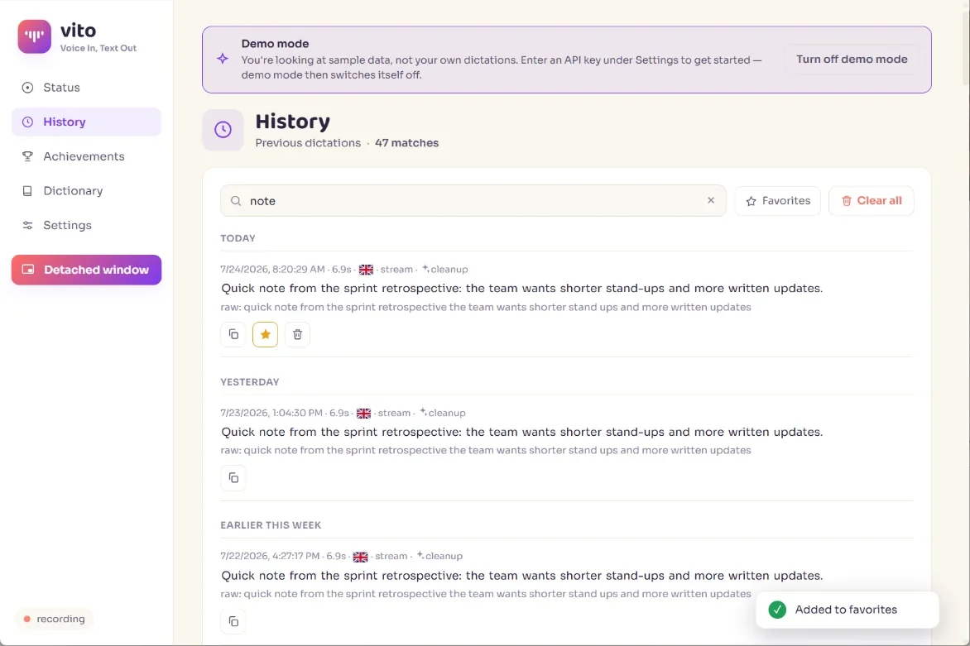Image resolution: width=970 pixels, height=646 pixels.
Task: Click the 7/23/2026, 1:04:30 PM timestamp
Action: pyautogui.click(x=271, y=413)
